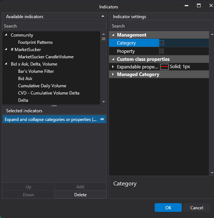214x218 pixels.
Task: Maximize the Indicators window
Action: [x=199, y=5]
